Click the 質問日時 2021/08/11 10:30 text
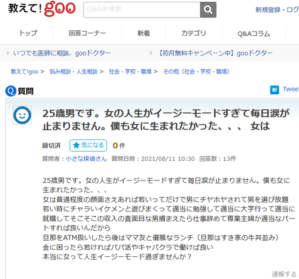 point(153,159)
